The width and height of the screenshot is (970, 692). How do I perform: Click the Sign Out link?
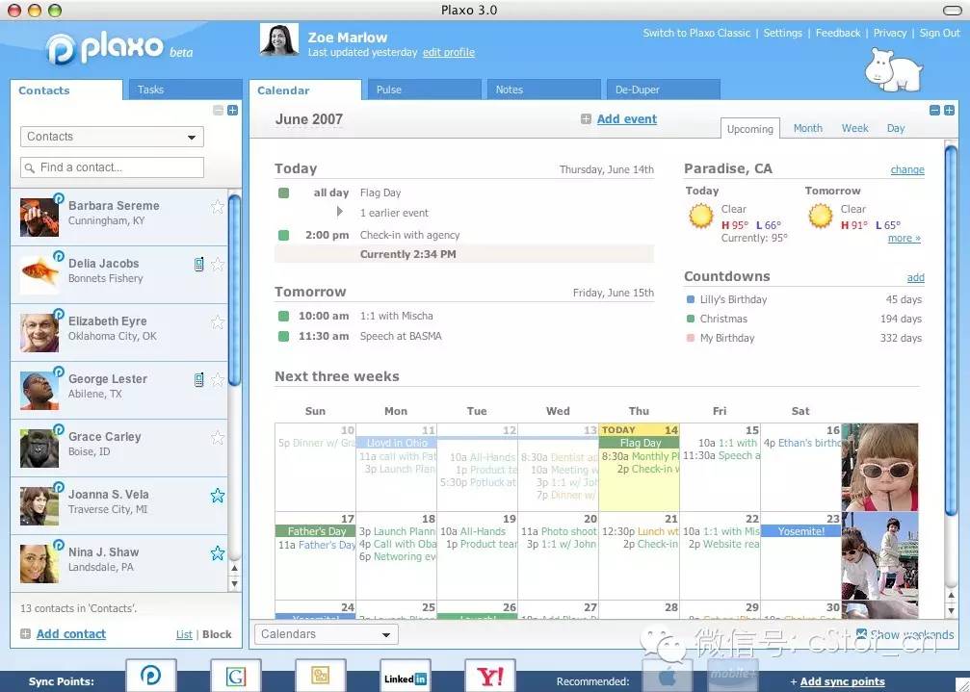pos(939,33)
